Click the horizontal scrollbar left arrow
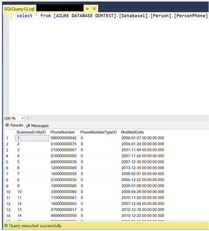The height and width of the screenshot is (231, 209). tap(28, 118)
